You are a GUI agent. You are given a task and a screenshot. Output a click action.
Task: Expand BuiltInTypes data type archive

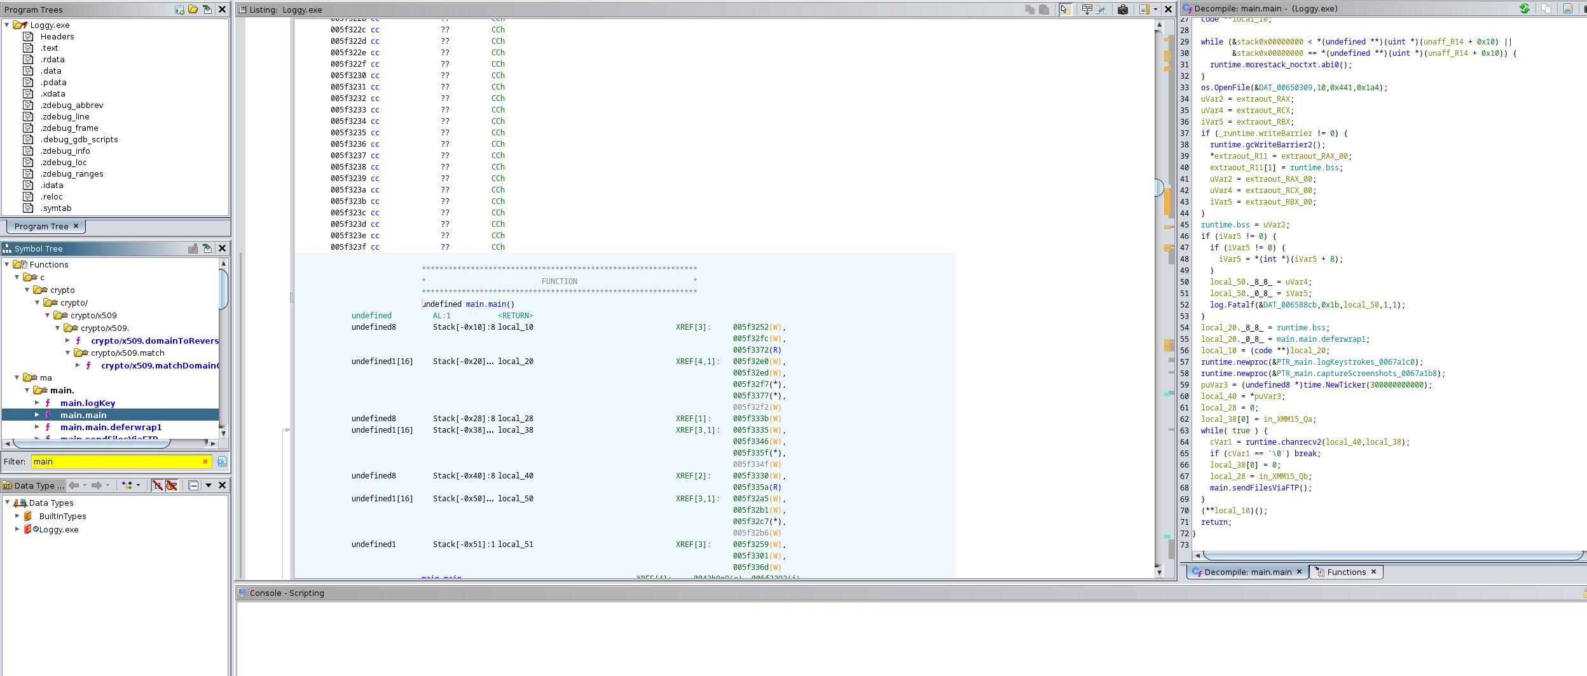click(17, 516)
